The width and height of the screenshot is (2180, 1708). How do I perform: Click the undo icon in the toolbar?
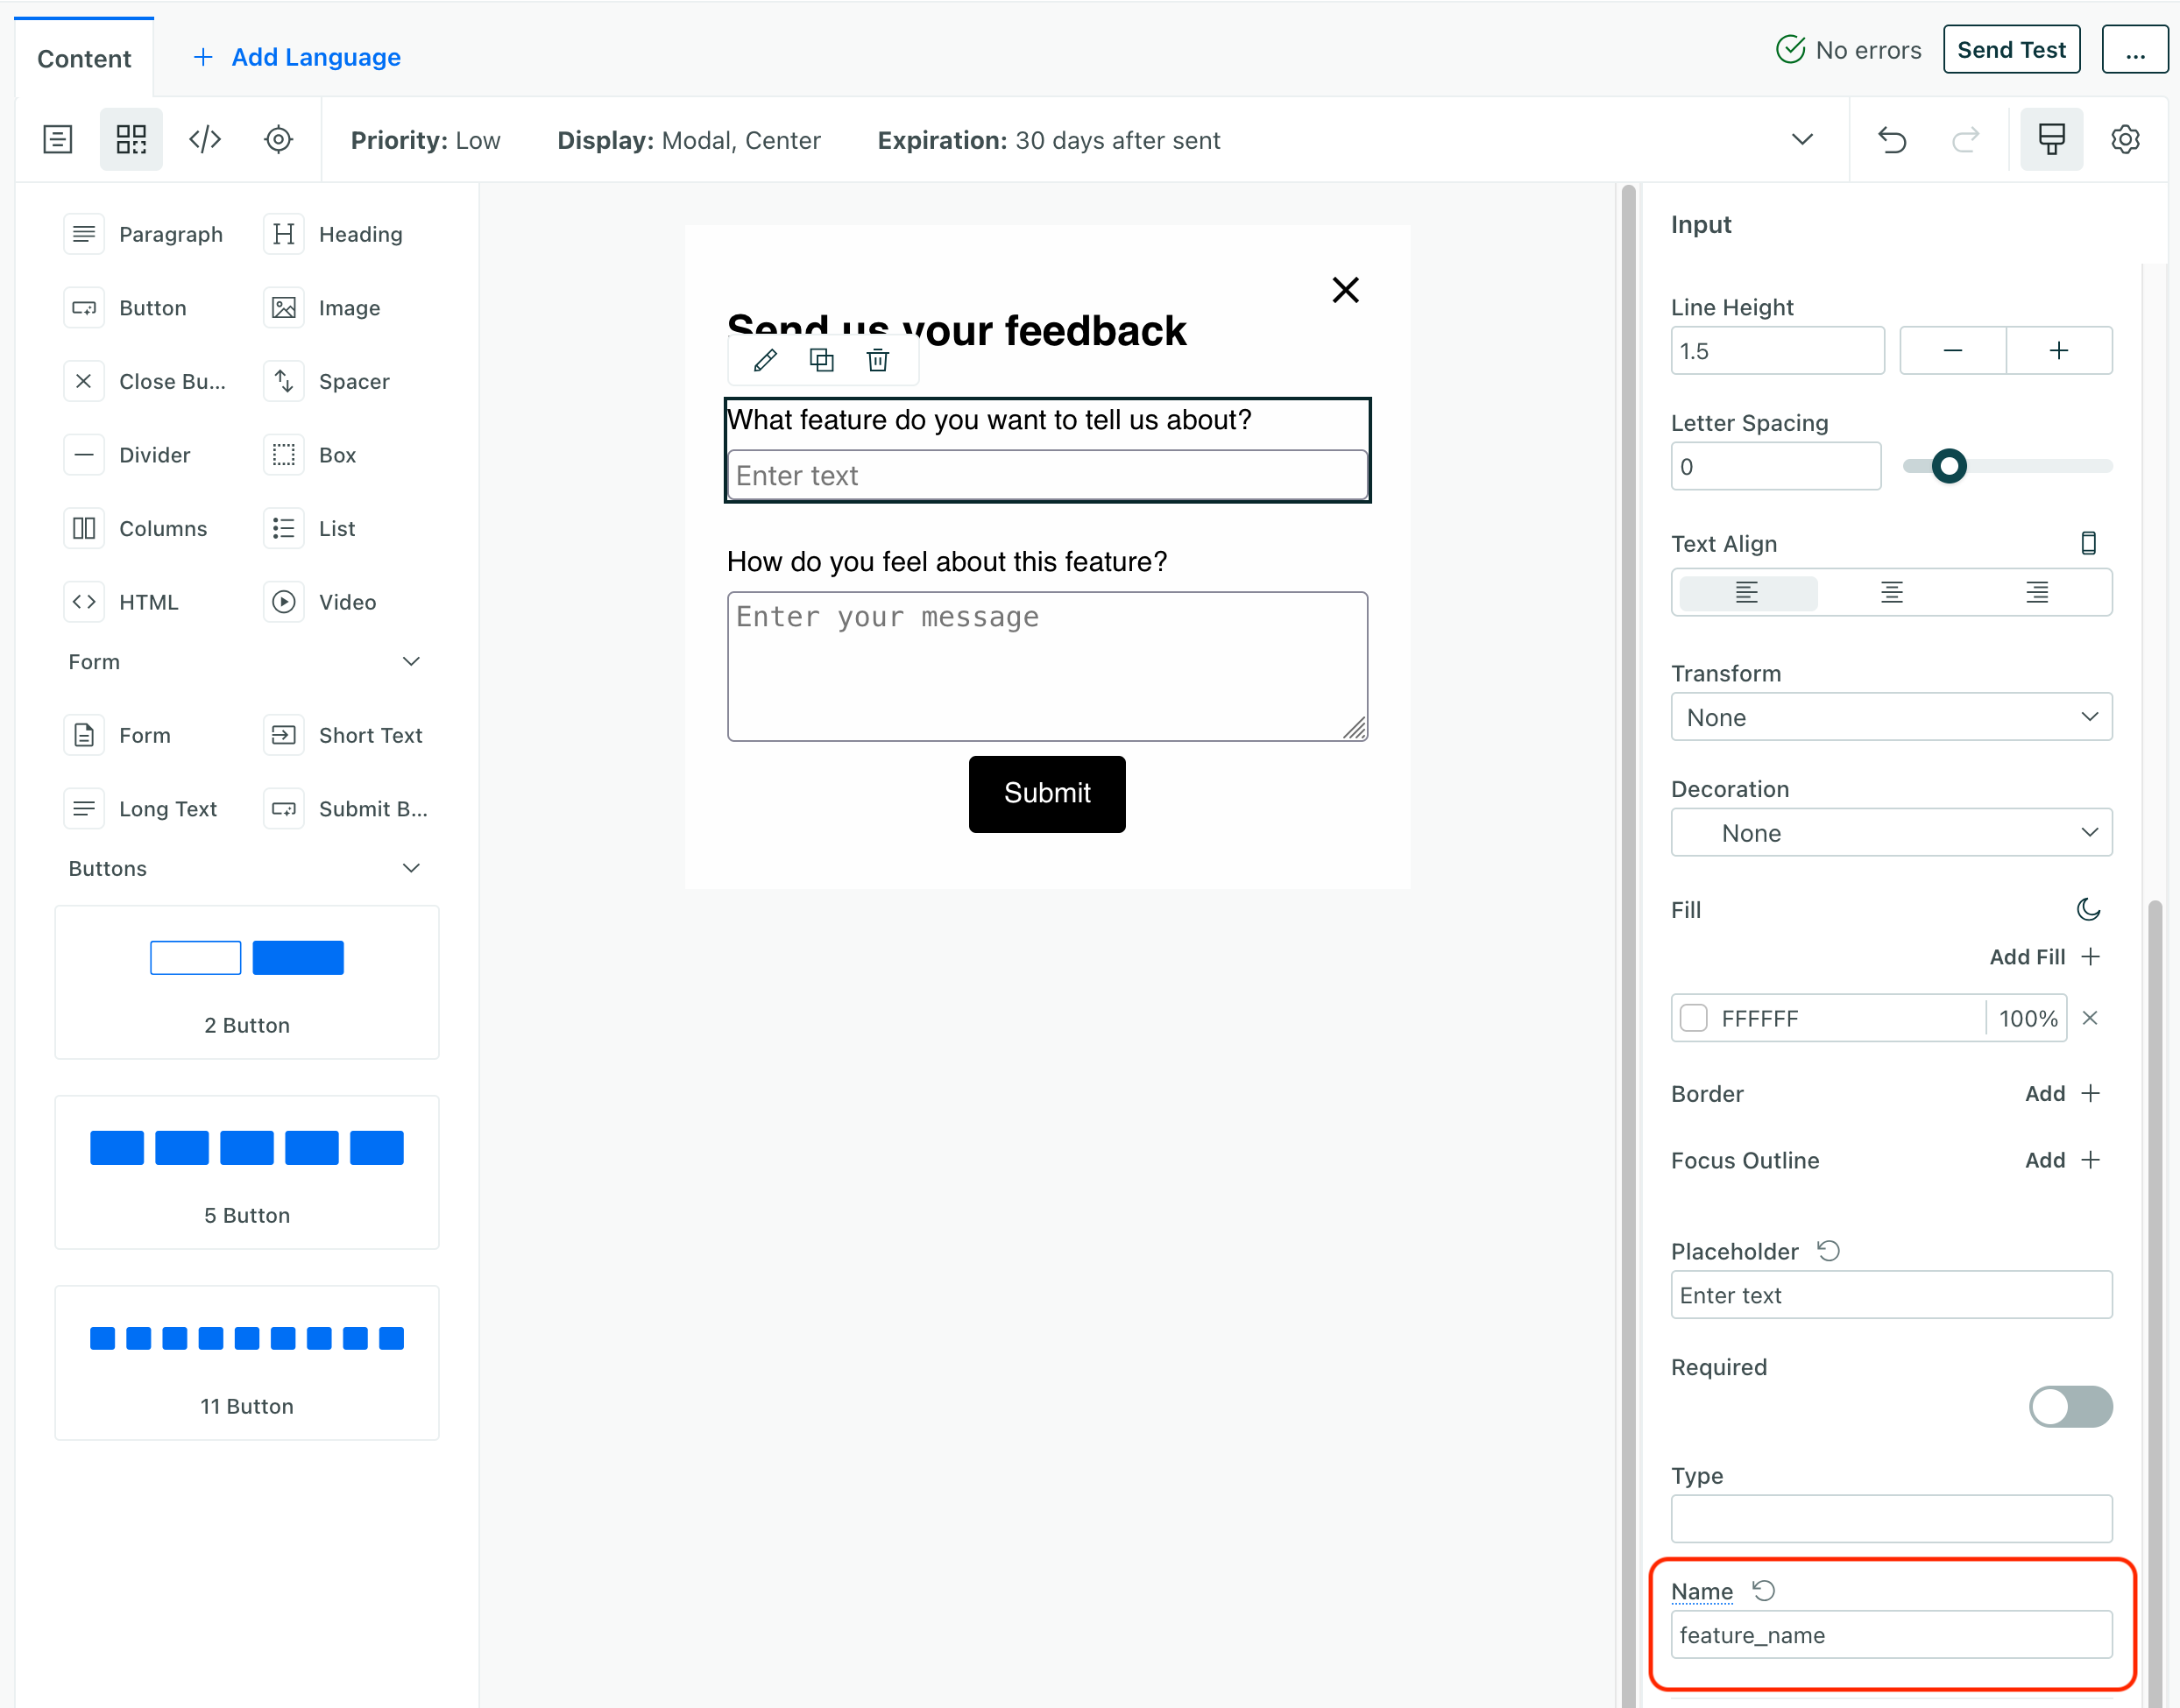(x=1892, y=140)
